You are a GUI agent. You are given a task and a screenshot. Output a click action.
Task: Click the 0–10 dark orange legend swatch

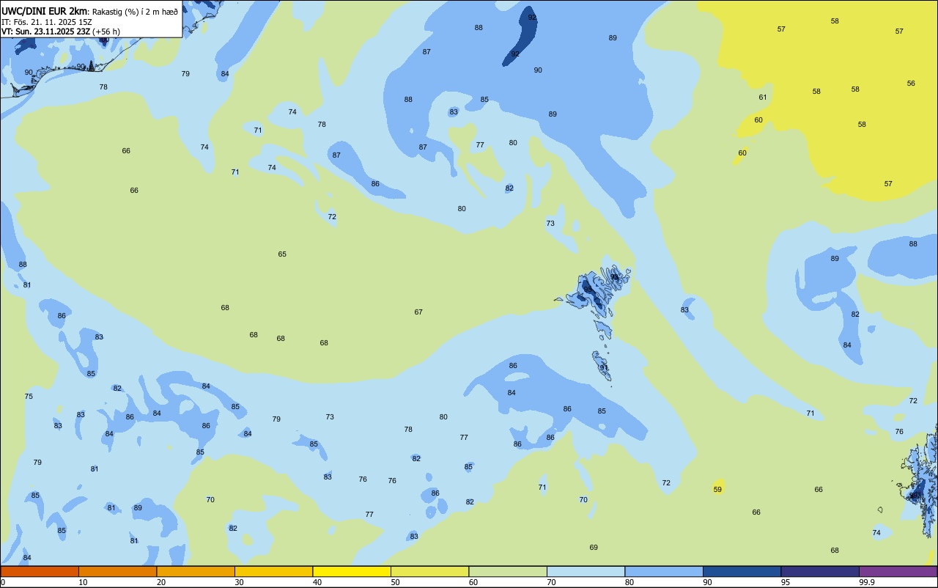(40, 571)
